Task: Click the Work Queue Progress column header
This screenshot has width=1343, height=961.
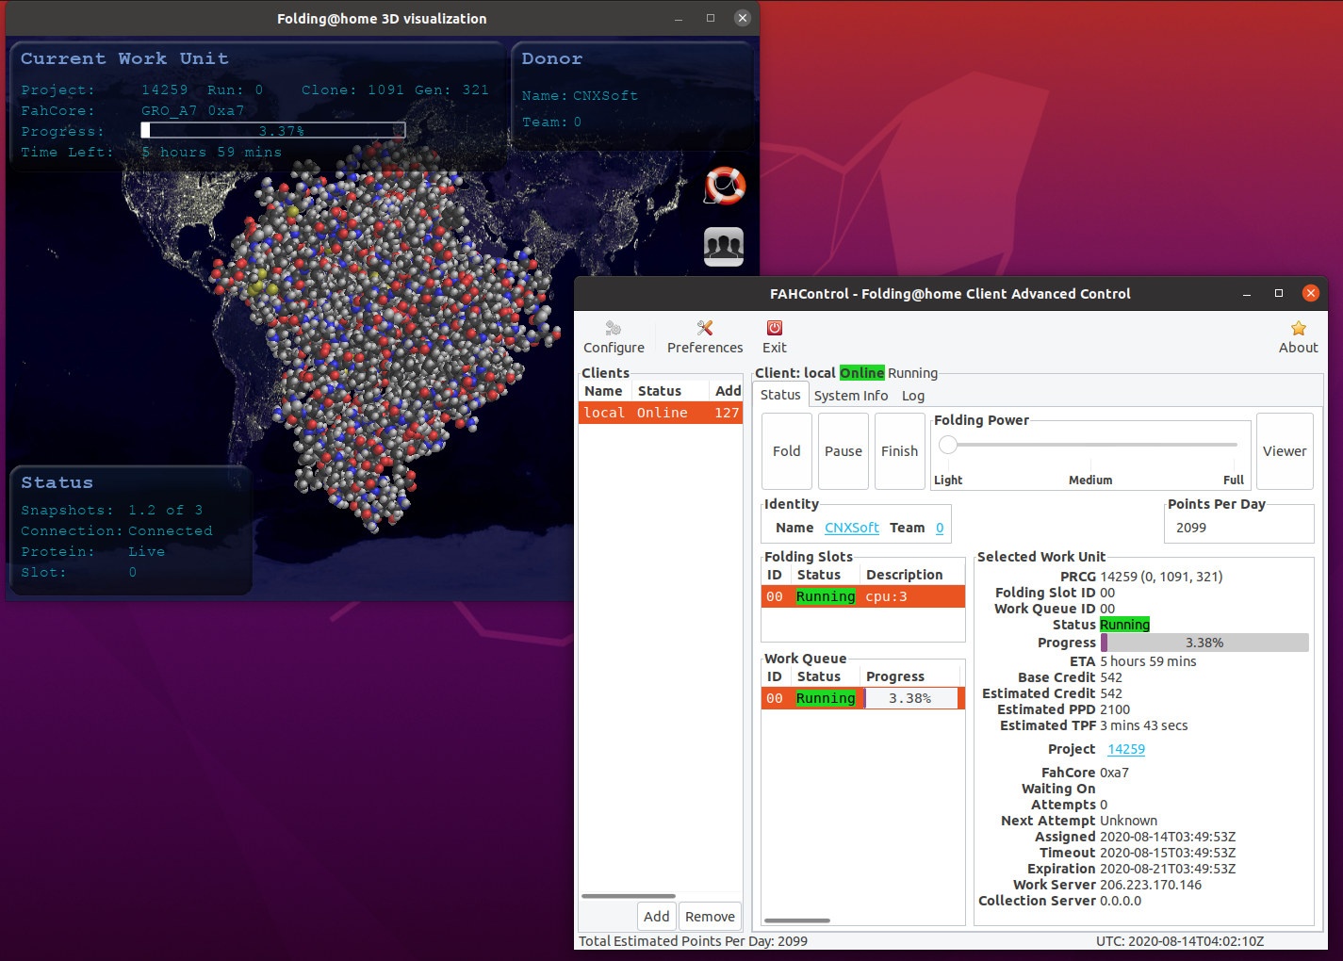Action: (x=910, y=676)
